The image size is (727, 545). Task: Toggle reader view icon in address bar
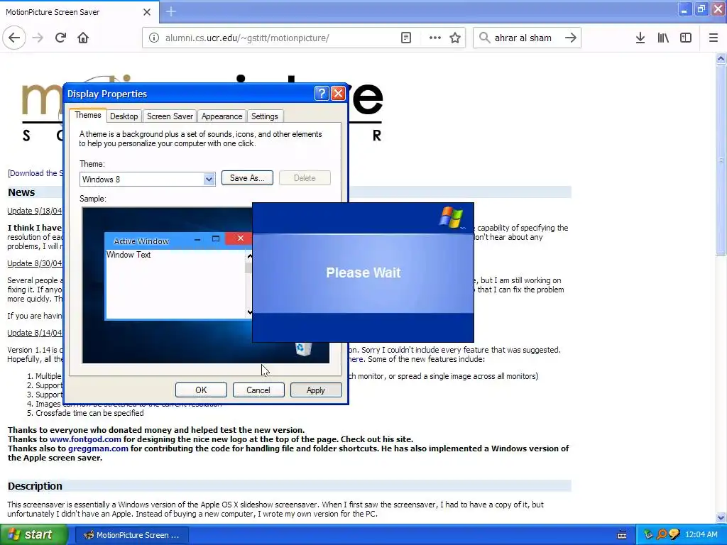click(405, 38)
